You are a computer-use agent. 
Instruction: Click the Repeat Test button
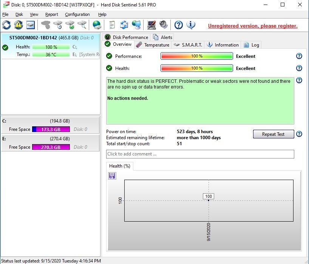pyautogui.click(x=273, y=134)
